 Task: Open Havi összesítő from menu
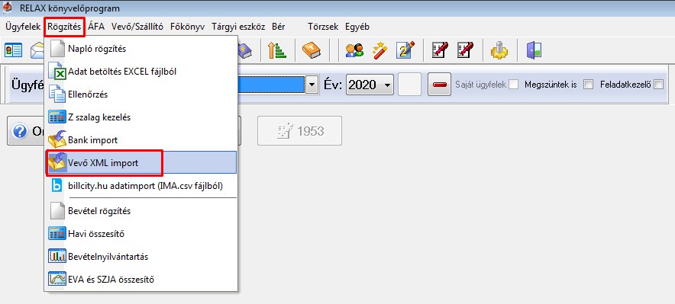[141, 234]
